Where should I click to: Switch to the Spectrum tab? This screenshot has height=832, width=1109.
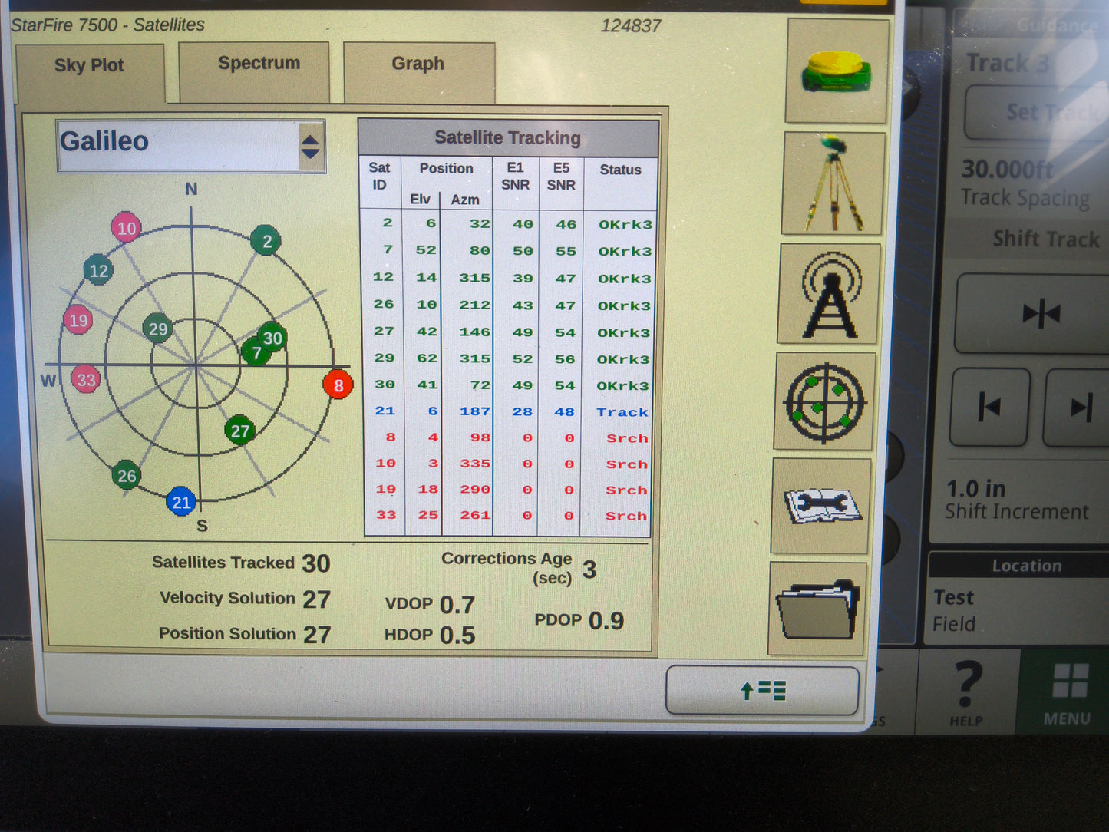tap(258, 63)
